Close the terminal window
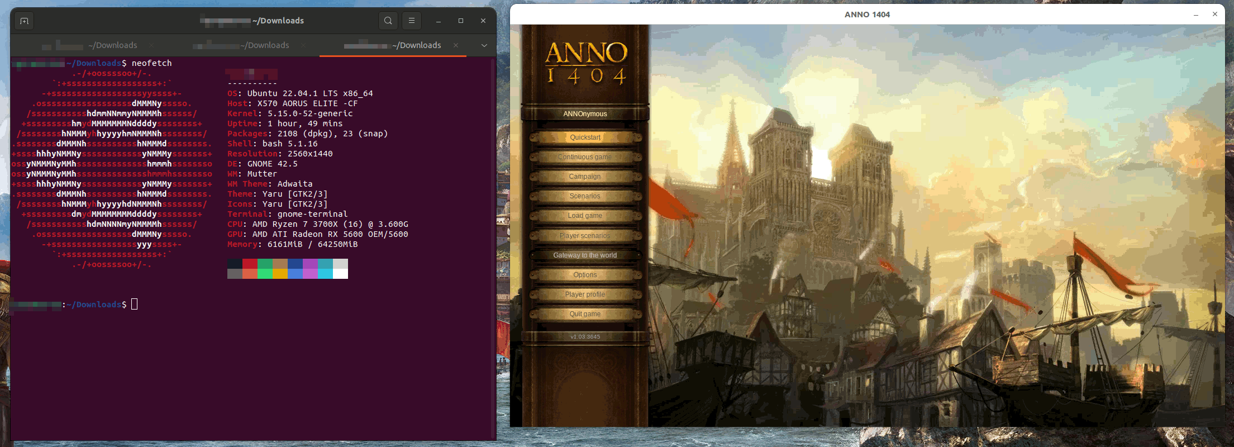The width and height of the screenshot is (1234, 447). [x=483, y=21]
